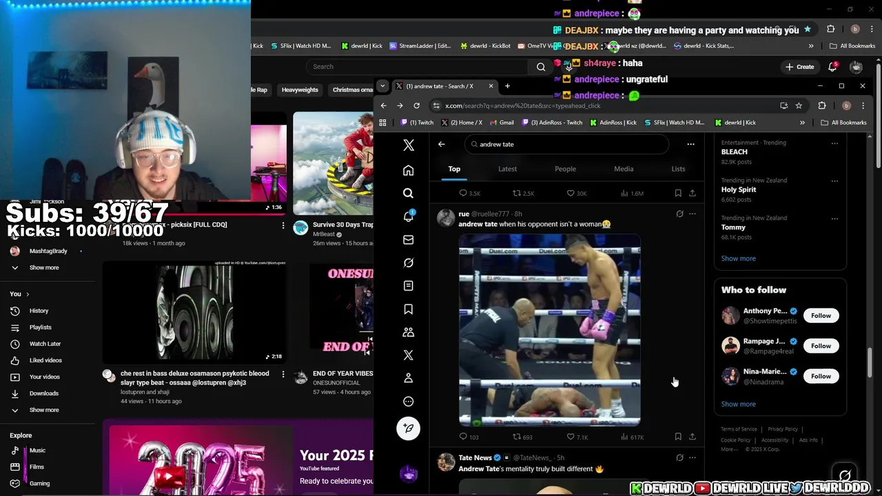Follow Rampage4real

tap(821, 346)
